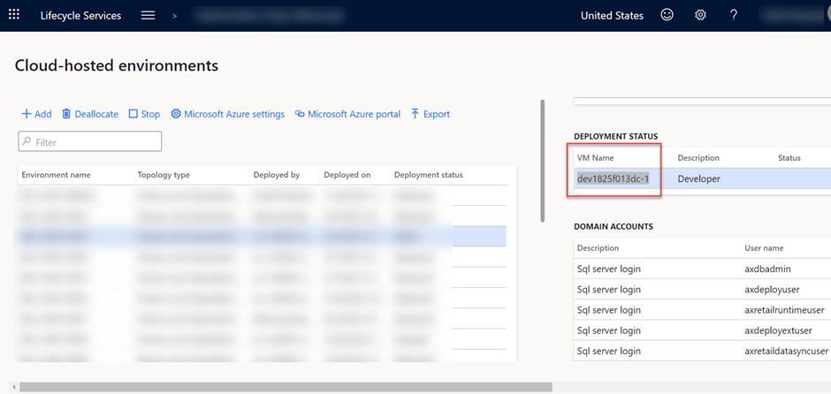831x394 pixels.
Task: Select the dev1825f013dc-1 VM name
Action: coord(613,178)
